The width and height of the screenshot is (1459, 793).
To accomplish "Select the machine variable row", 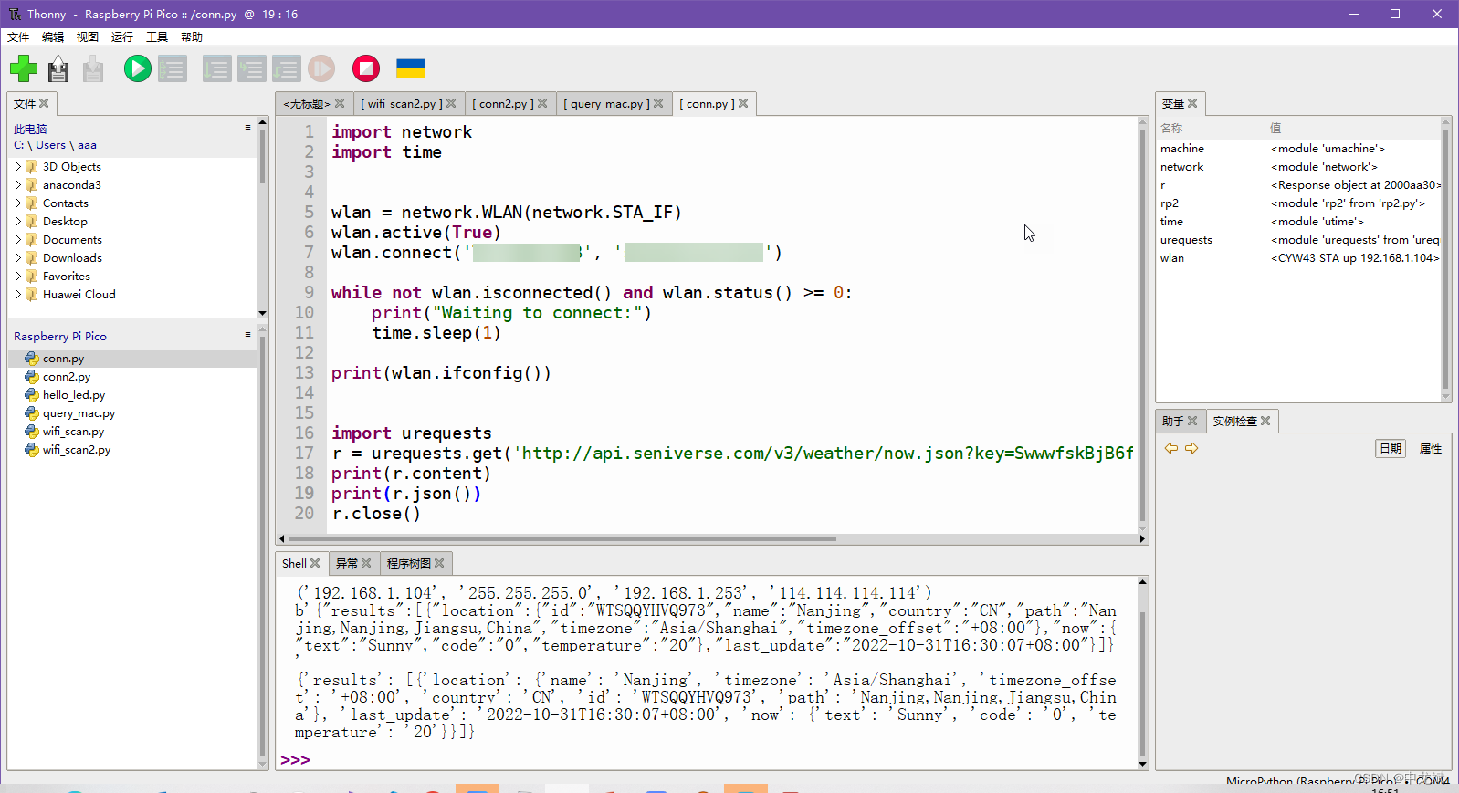I will [x=1299, y=149].
